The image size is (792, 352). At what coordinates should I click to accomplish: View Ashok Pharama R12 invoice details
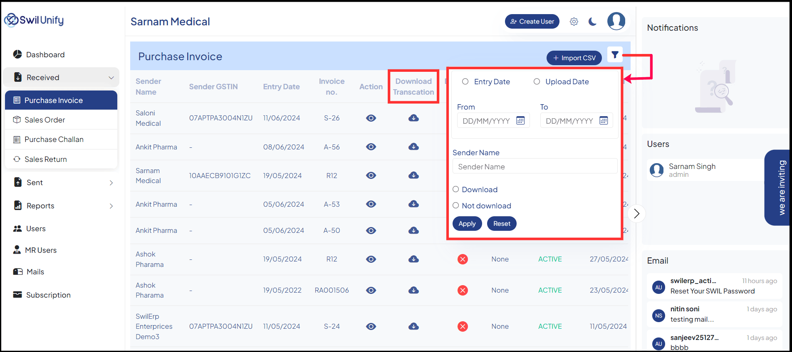pyautogui.click(x=371, y=259)
